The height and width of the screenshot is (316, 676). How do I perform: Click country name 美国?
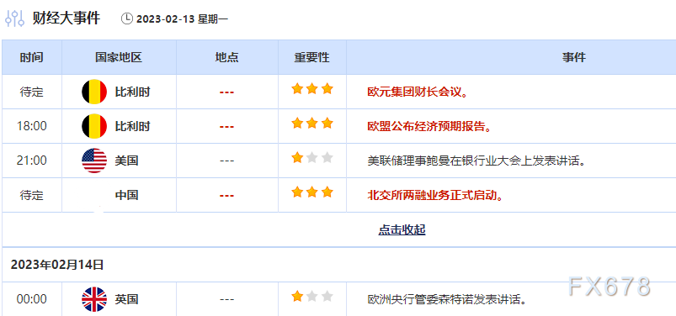[x=127, y=161]
